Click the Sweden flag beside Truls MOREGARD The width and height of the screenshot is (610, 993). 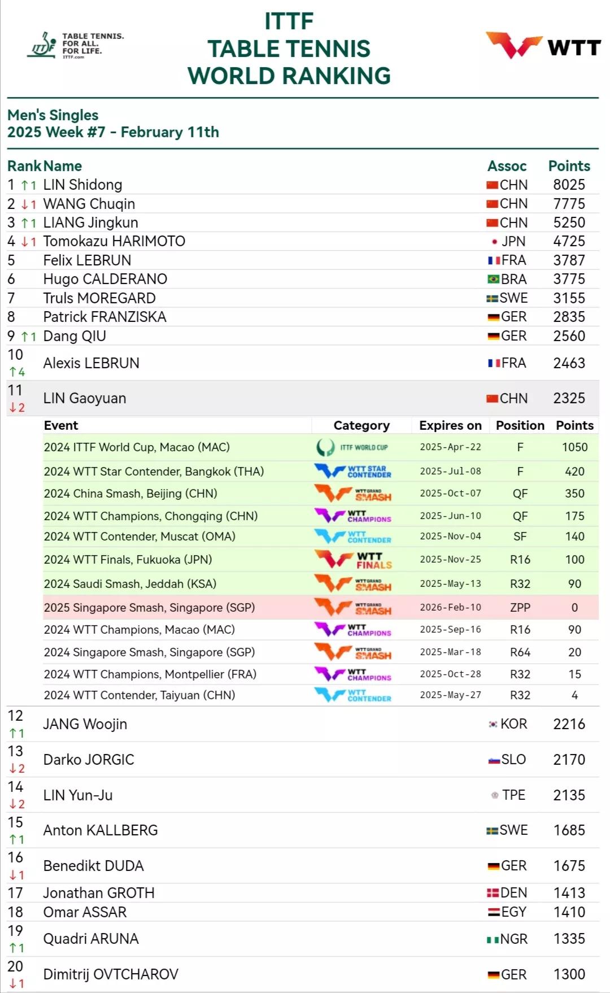pyautogui.click(x=493, y=298)
